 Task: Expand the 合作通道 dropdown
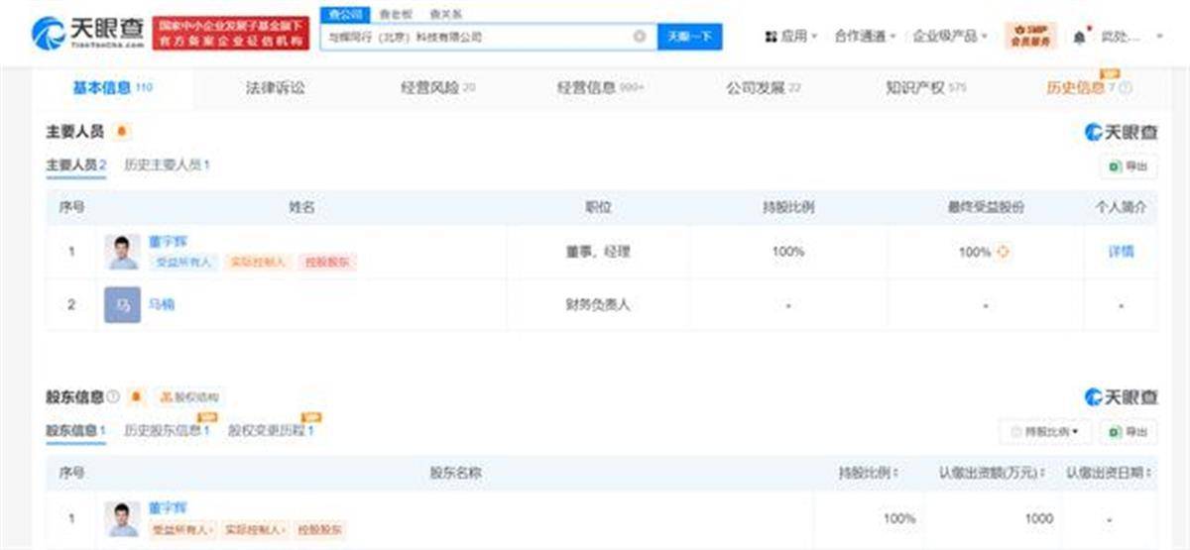tap(865, 37)
